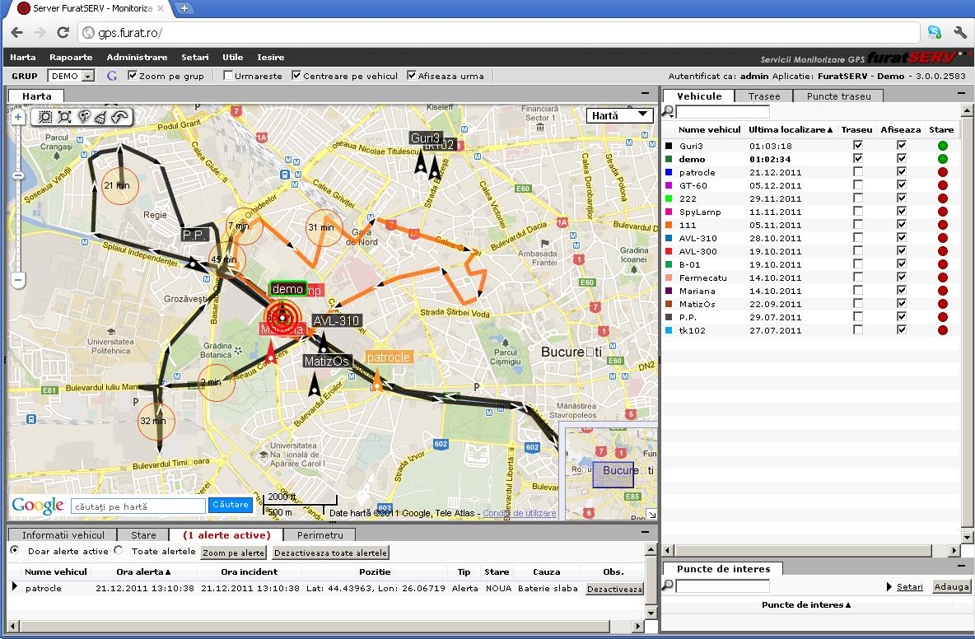975x639 pixels.
Task: Toggle Centreare pe vehicul checkbox
Action: pos(296,75)
